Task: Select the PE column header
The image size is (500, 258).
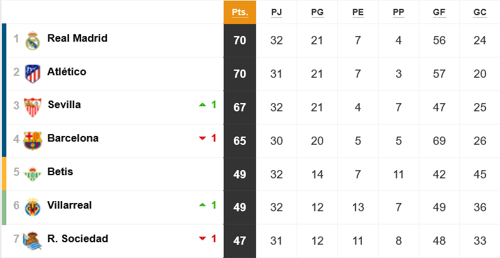Action: point(358,12)
